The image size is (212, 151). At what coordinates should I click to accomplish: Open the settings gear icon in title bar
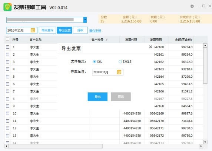(x=192, y=6)
